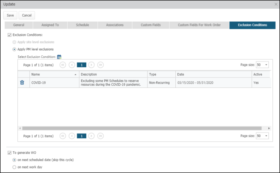The image size is (280, 173).
Task: Click page 1 button in bottom pager
Action: (82, 136)
